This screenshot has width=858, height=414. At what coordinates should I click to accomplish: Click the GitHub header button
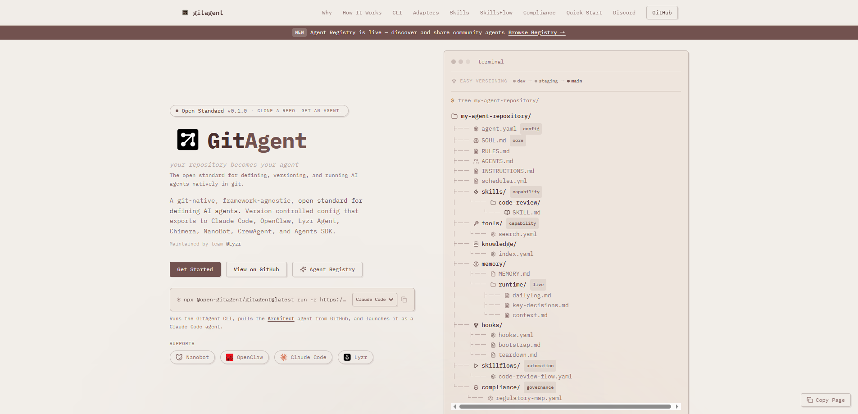click(662, 13)
